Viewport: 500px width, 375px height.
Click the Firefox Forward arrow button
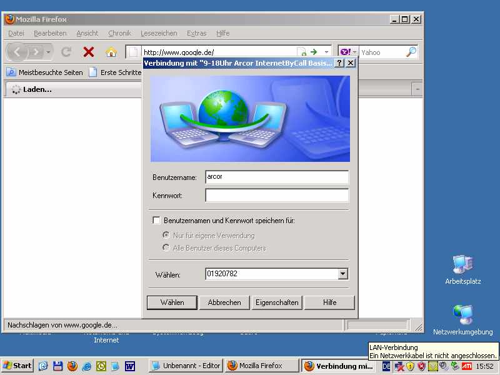point(36,52)
